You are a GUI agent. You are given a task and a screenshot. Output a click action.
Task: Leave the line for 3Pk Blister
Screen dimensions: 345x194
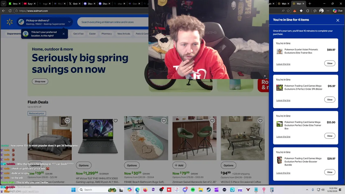[x=283, y=101]
